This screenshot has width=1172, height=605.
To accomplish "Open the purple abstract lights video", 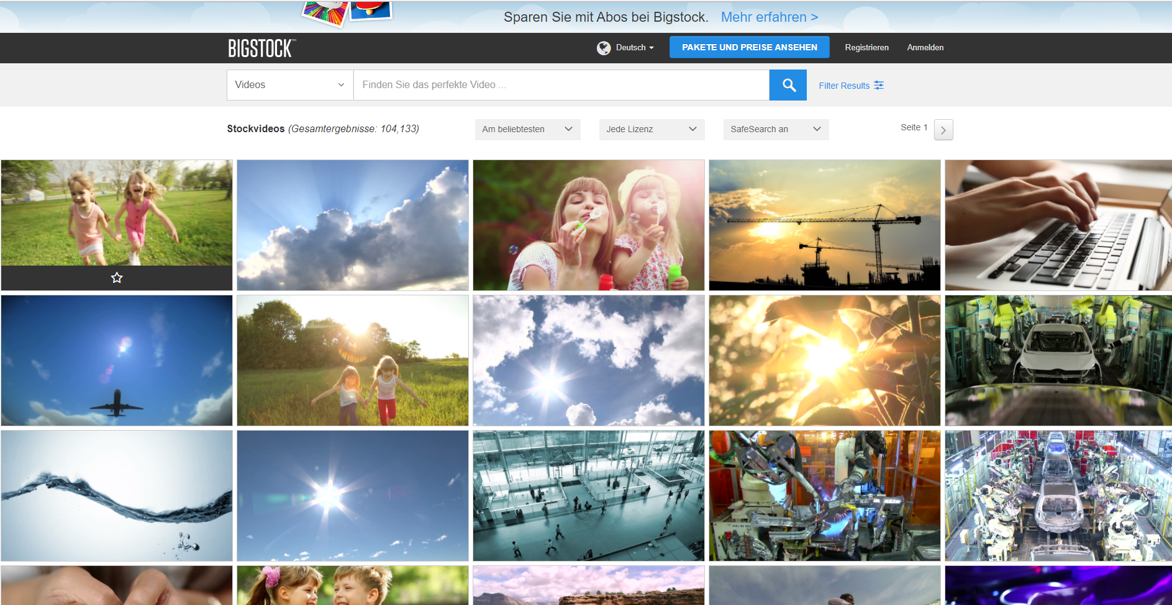I will 1058,585.
